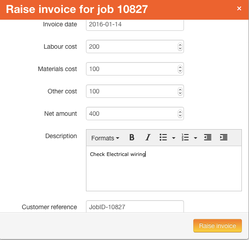Apply bold formatting in Description editor
The height and width of the screenshot is (240, 249).
[132, 138]
